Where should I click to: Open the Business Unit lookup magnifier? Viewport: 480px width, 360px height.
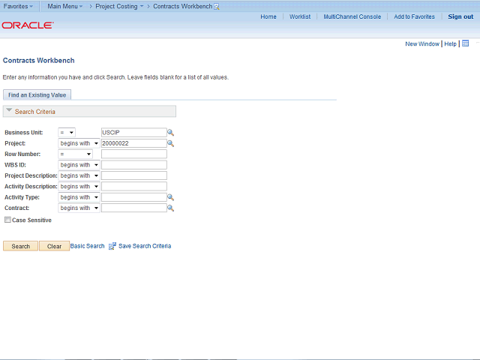(x=170, y=133)
